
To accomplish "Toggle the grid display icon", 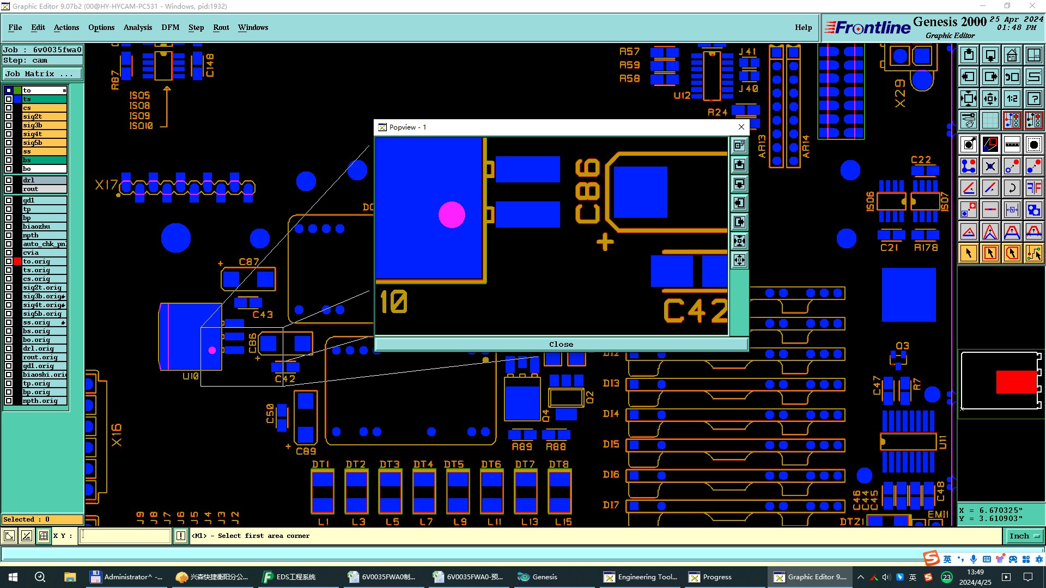I will [x=990, y=120].
